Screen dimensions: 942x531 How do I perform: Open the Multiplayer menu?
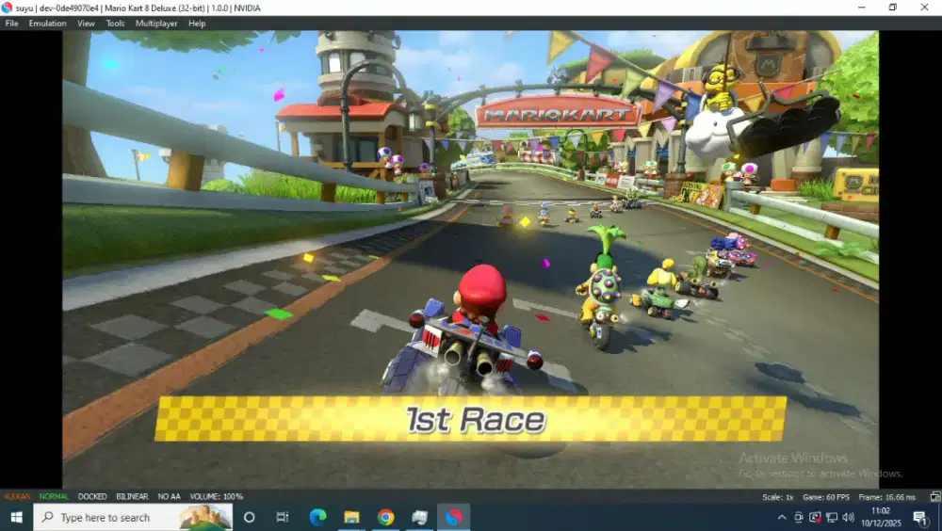tap(155, 24)
